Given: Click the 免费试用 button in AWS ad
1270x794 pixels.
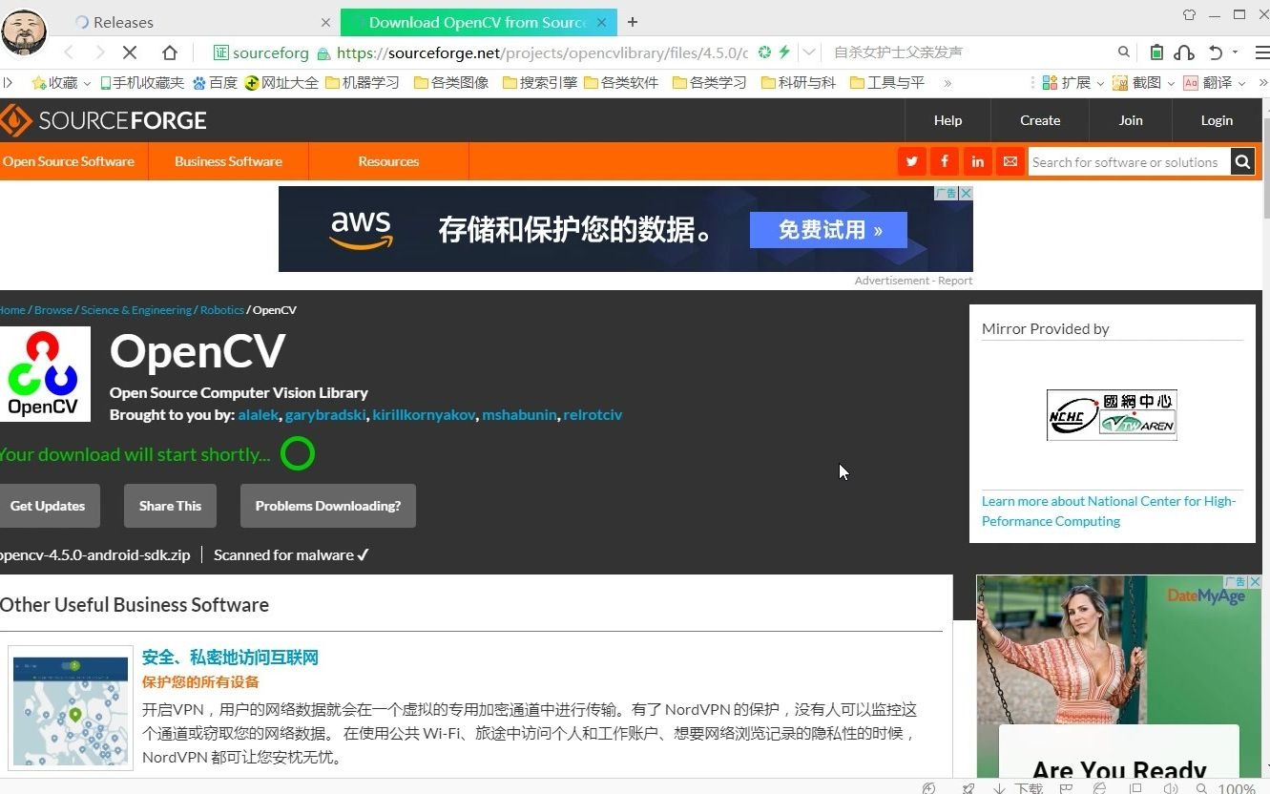Looking at the screenshot, I should [828, 230].
